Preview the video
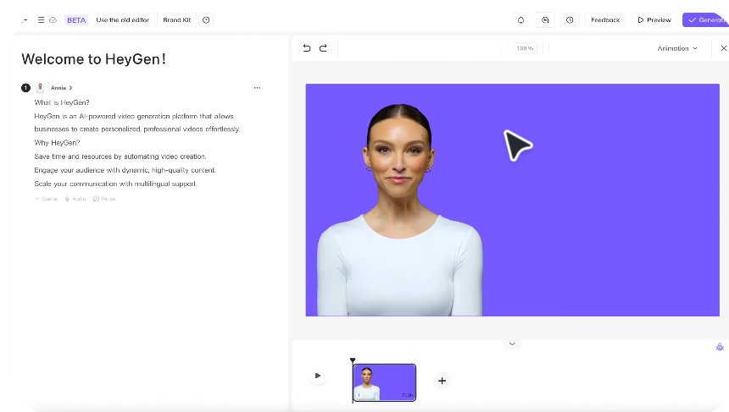 pos(654,20)
